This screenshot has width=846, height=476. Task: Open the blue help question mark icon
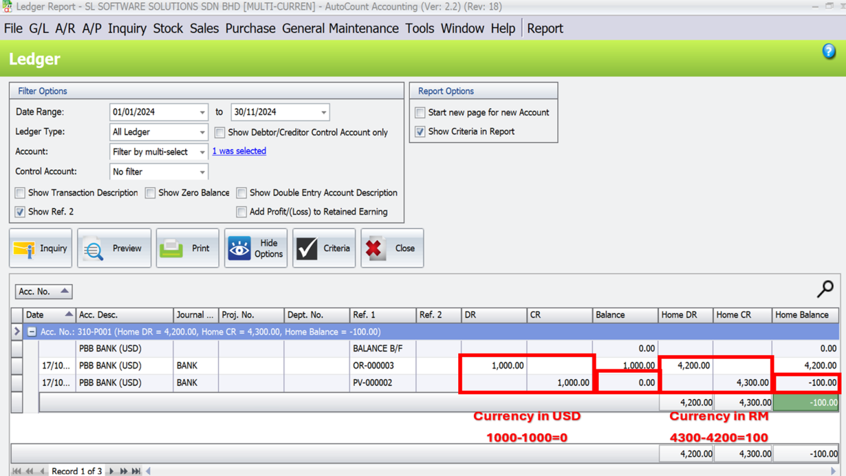coord(828,51)
